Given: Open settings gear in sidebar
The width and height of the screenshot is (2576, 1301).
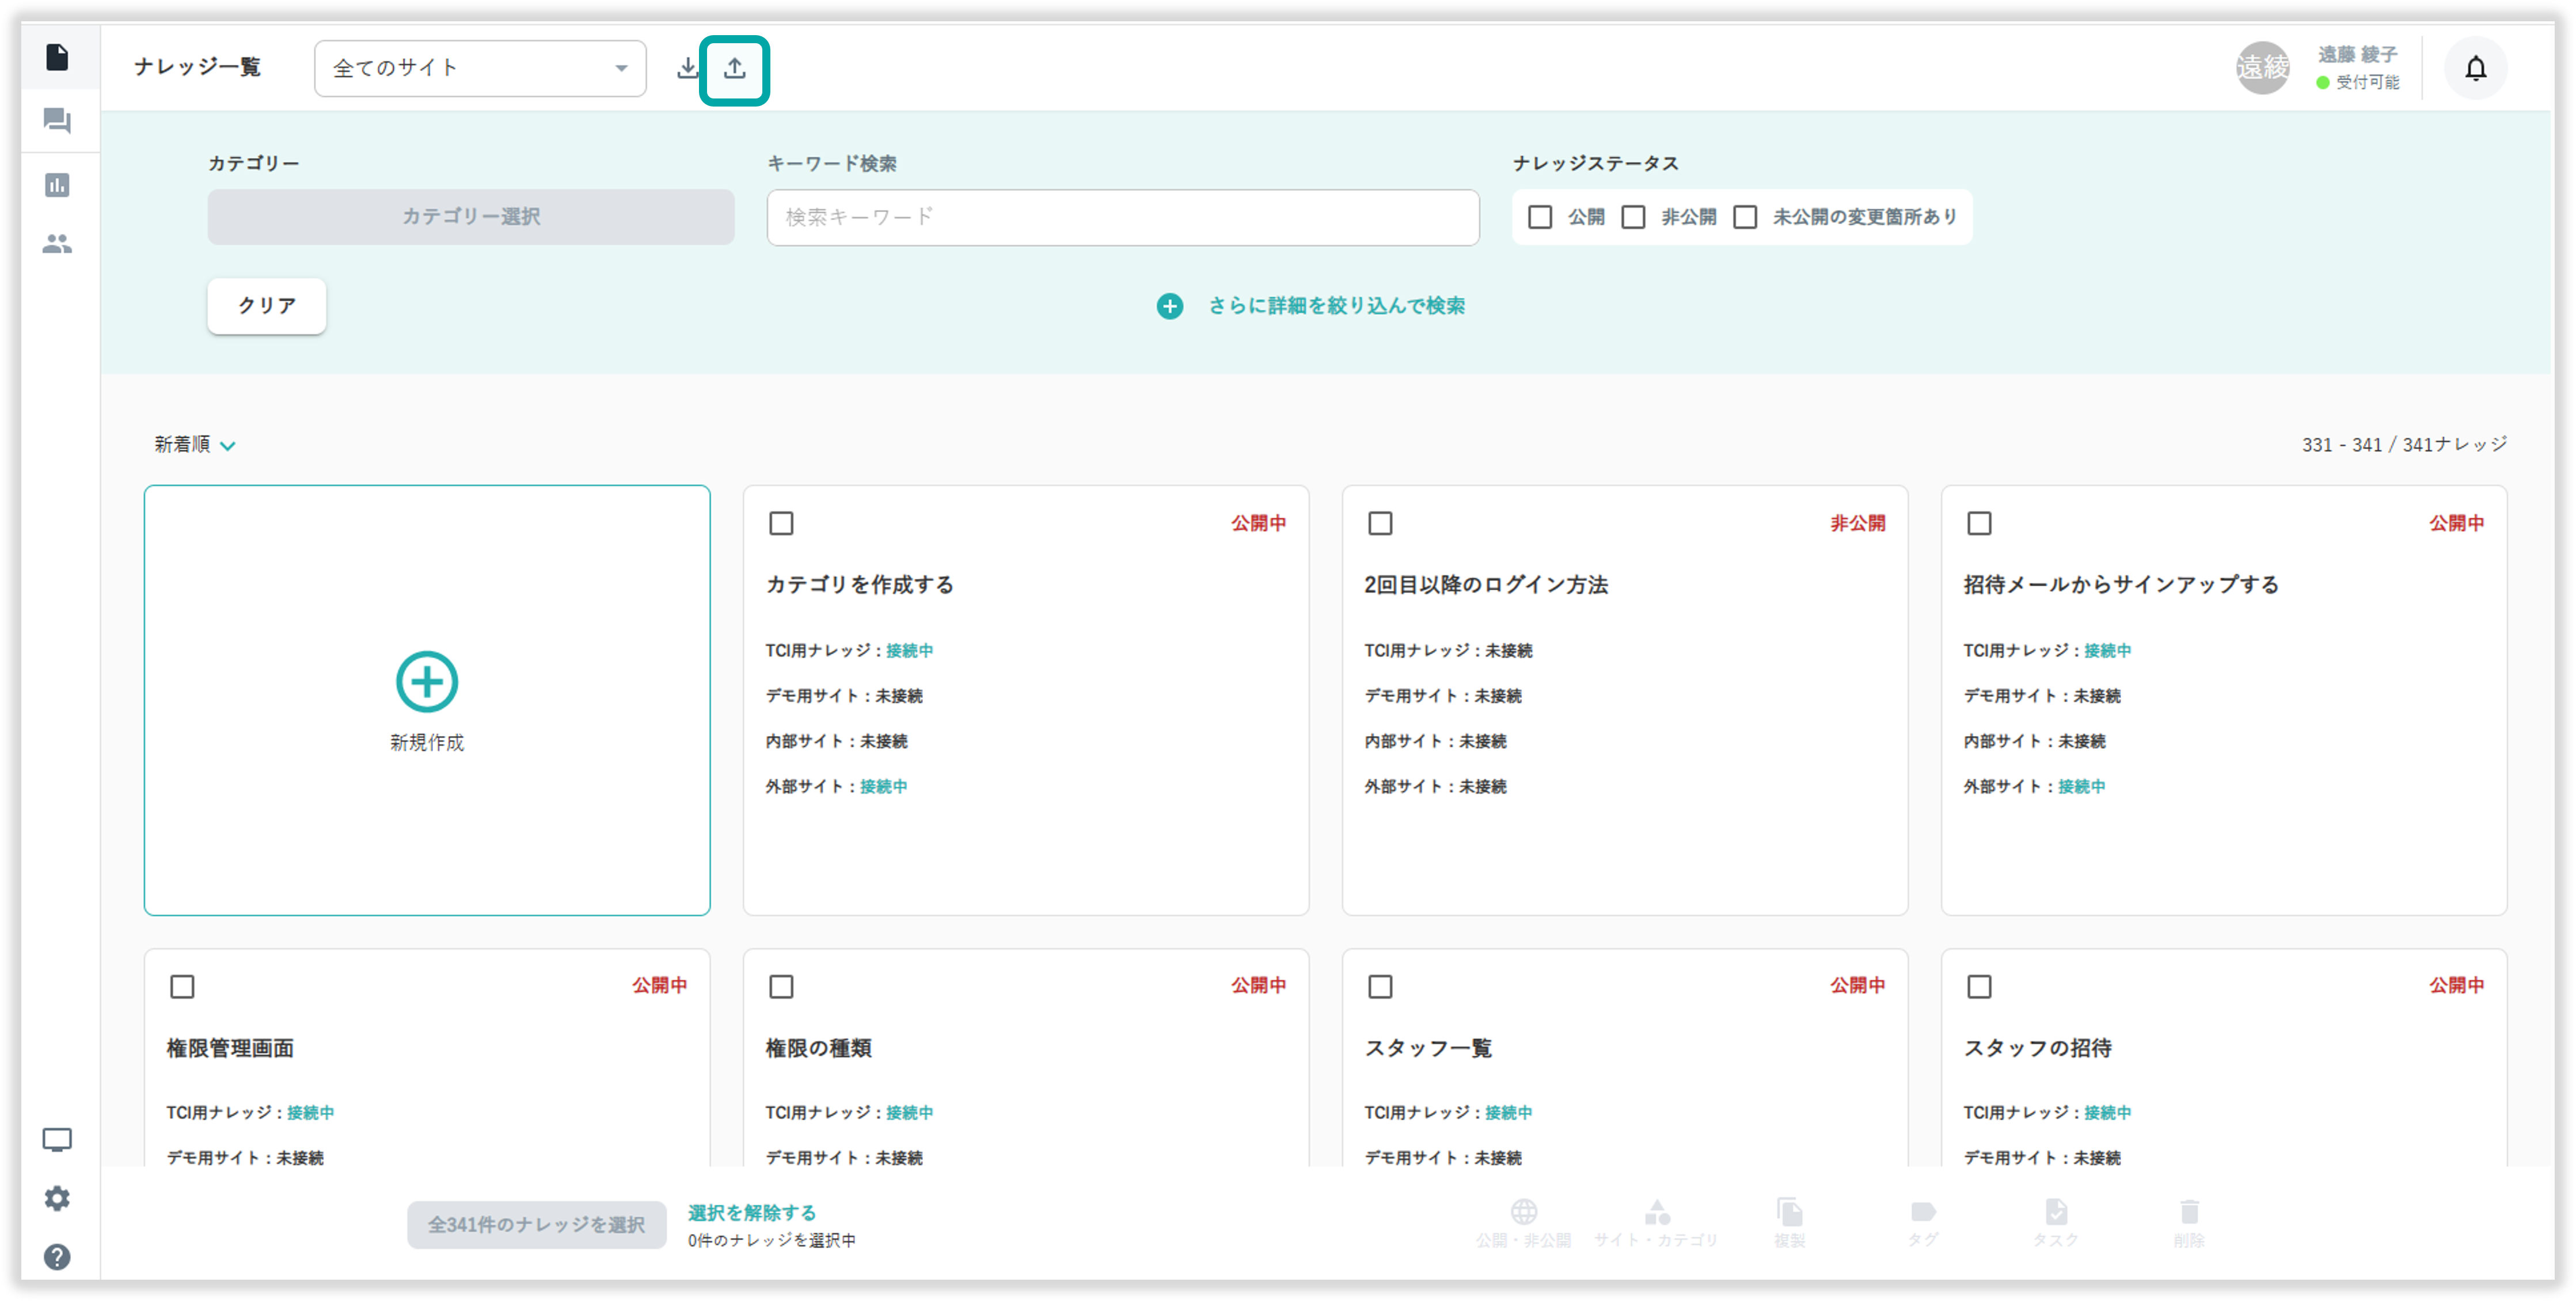Looking at the screenshot, I should [x=57, y=1198].
